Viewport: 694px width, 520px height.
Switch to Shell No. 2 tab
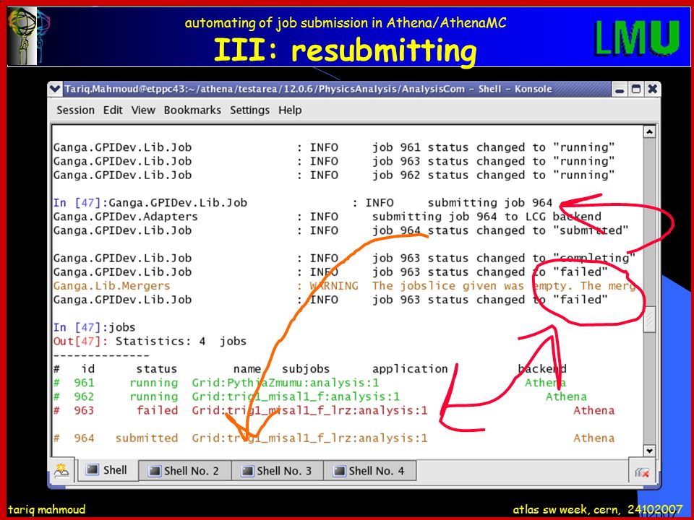point(185,471)
